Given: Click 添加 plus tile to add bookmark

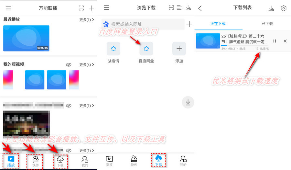Looking at the screenshot, I should [x=179, y=49].
